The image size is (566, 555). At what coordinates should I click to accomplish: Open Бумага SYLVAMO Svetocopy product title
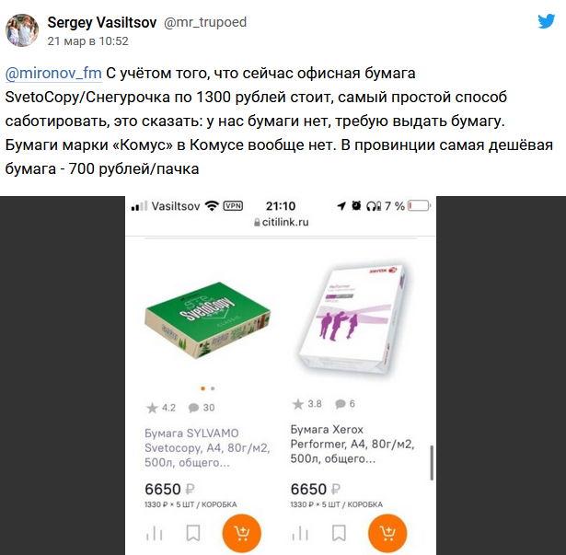pyautogui.click(x=207, y=447)
